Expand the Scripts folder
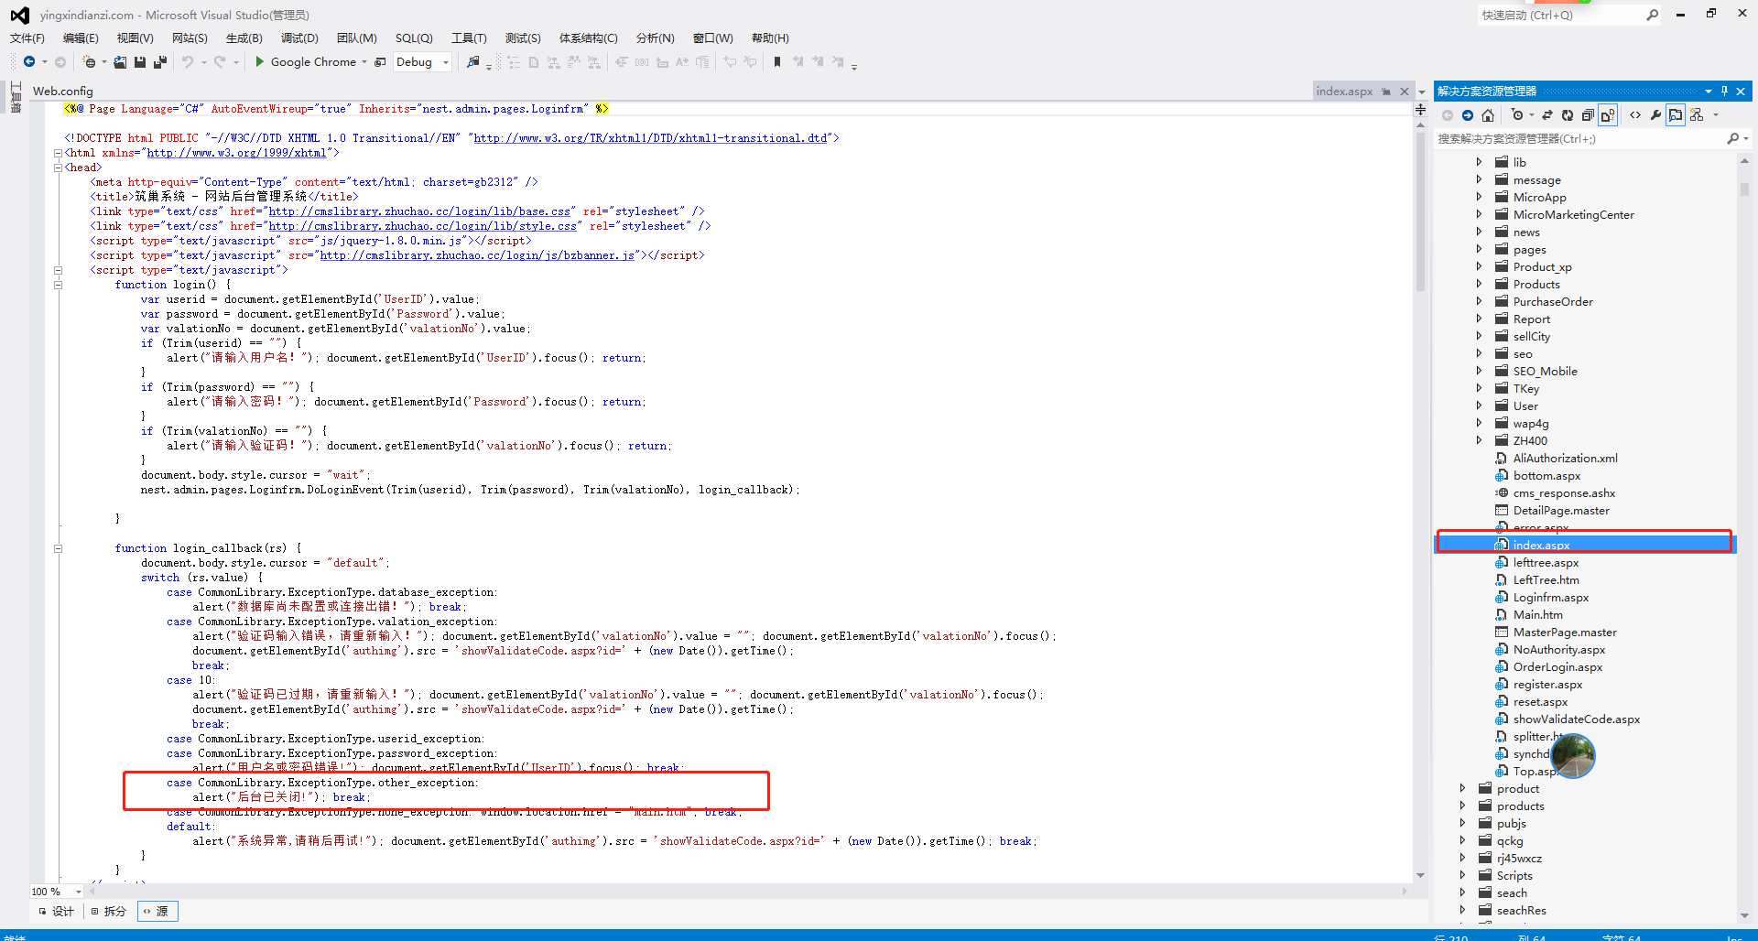1758x941 pixels. coord(1462,875)
